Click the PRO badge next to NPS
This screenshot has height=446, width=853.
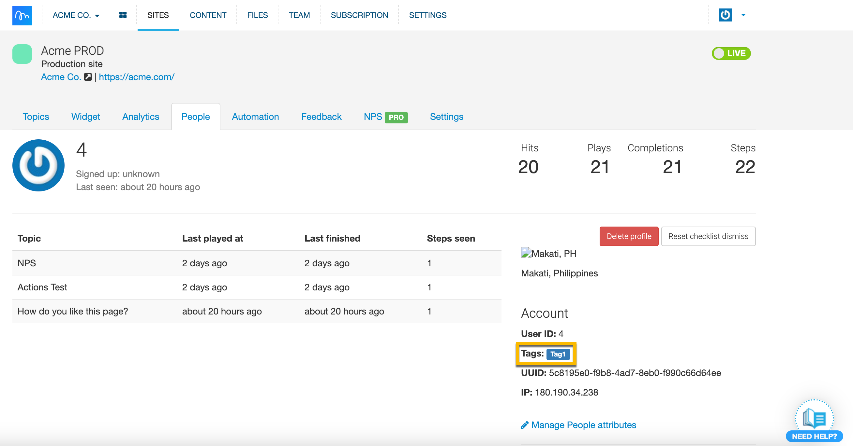click(x=396, y=118)
